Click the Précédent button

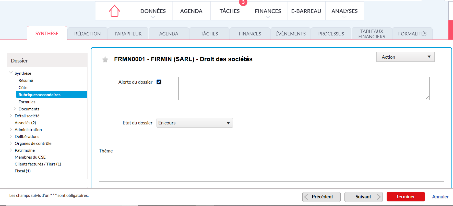click(321, 197)
